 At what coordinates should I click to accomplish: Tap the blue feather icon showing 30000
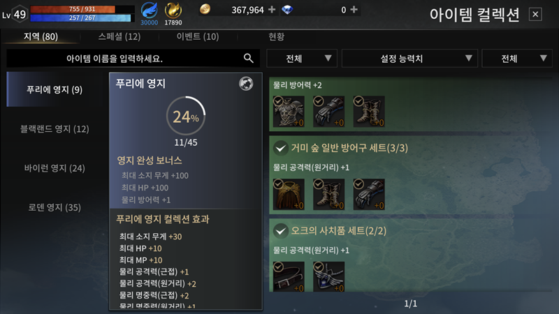(149, 10)
